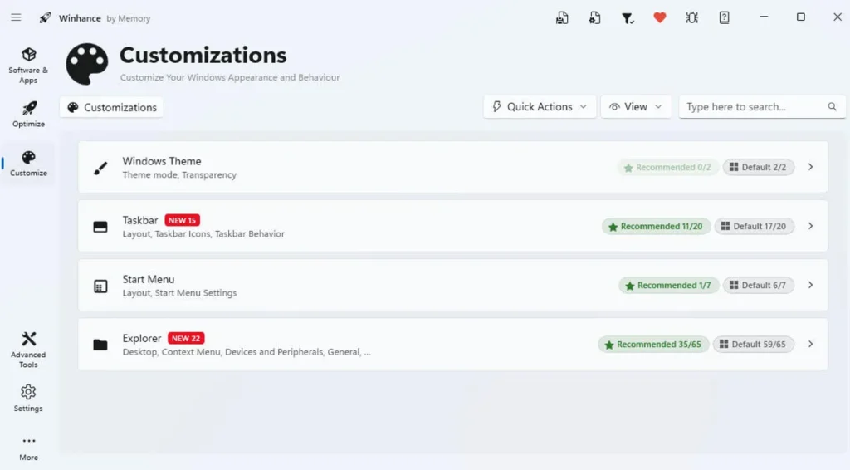850x470 pixels.
Task: Click the 'by Memory' title bar text
Action: (129, 18)
